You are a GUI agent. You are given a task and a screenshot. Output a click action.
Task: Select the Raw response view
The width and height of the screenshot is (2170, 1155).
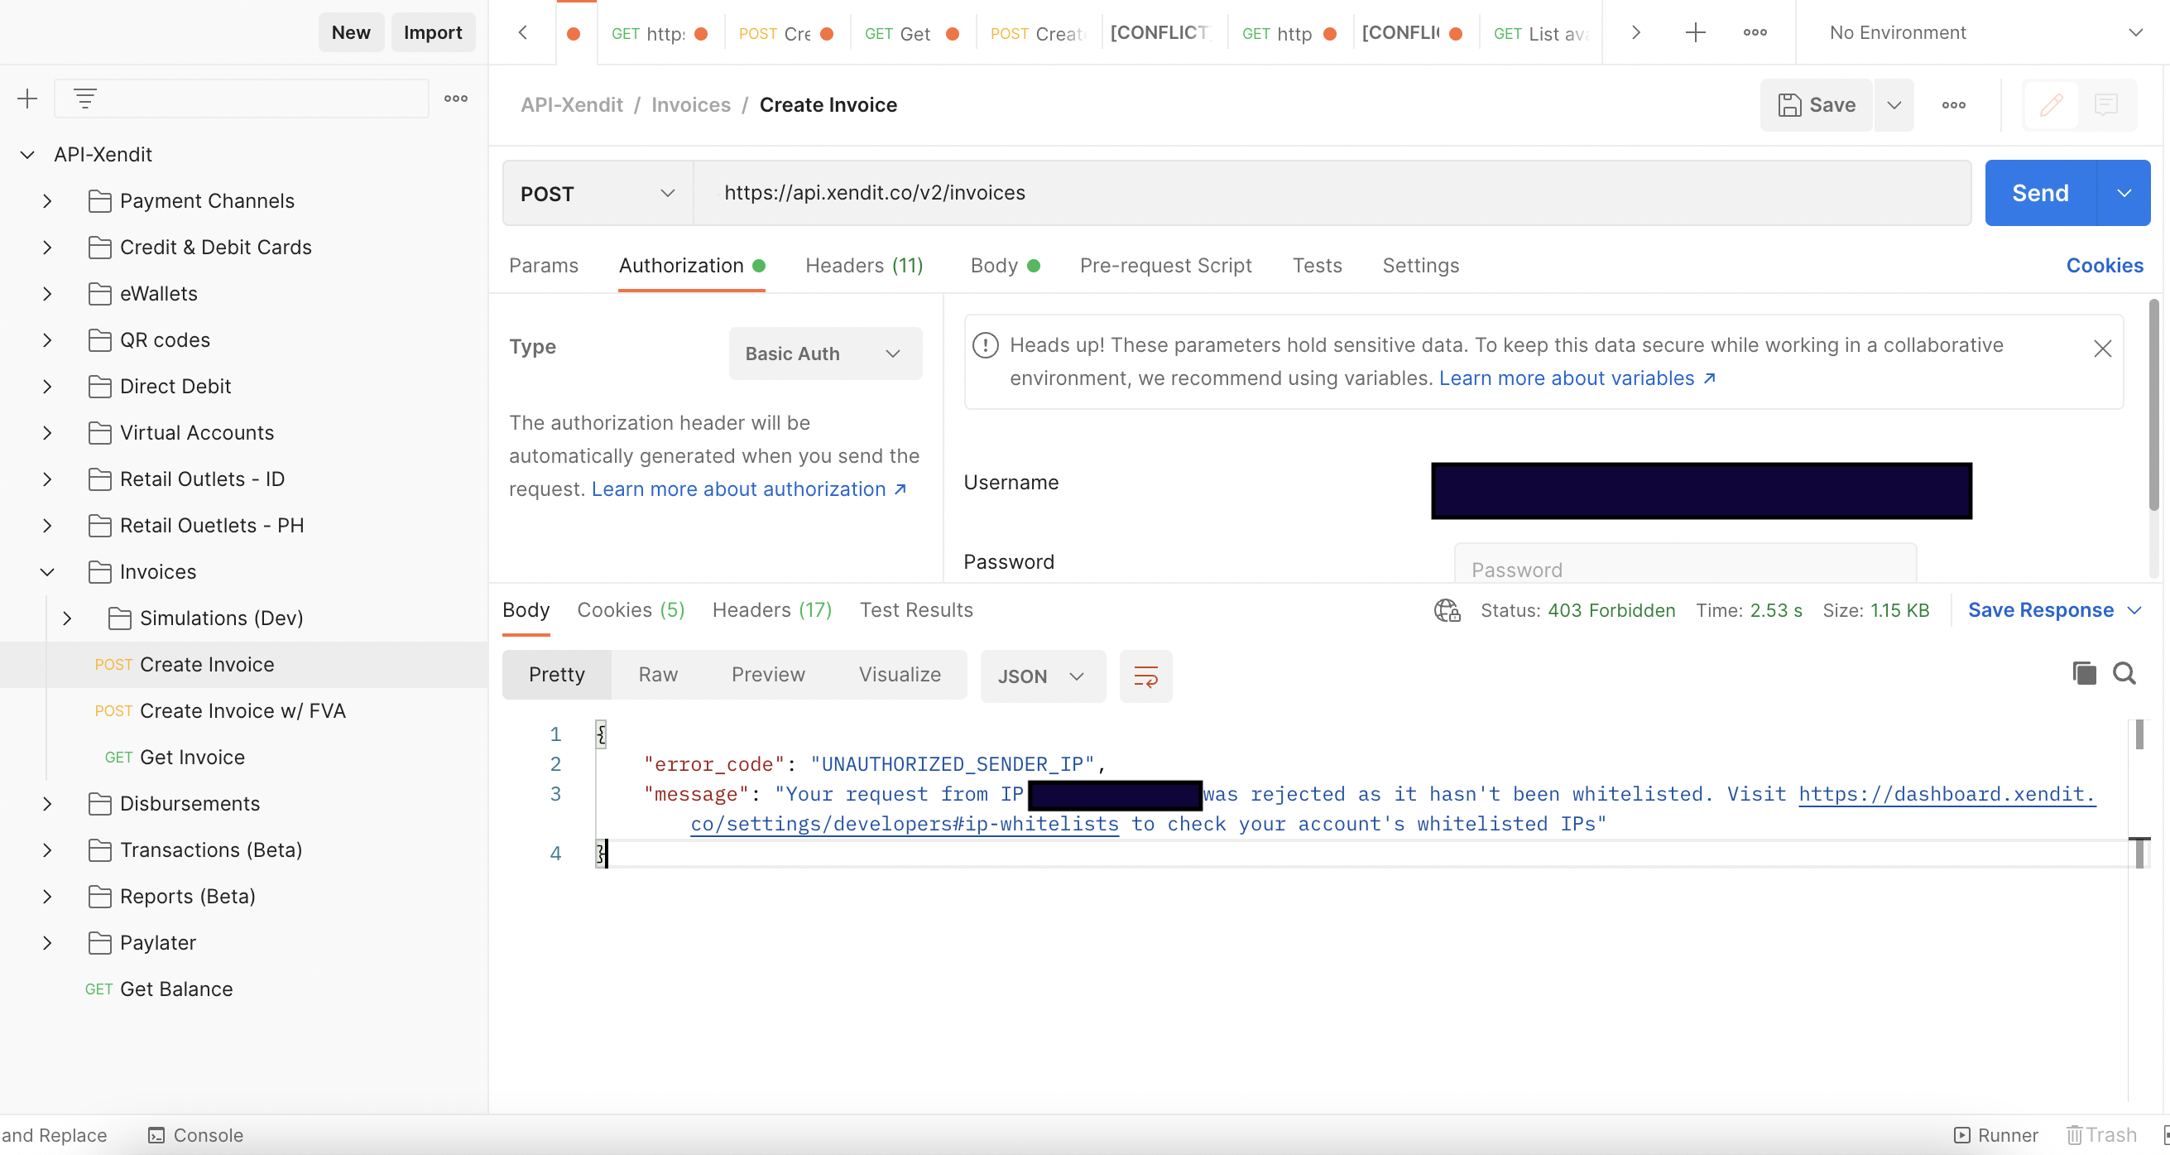click(657, 675)
